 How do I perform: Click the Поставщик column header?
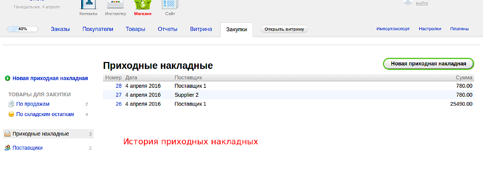pos(188,77)
